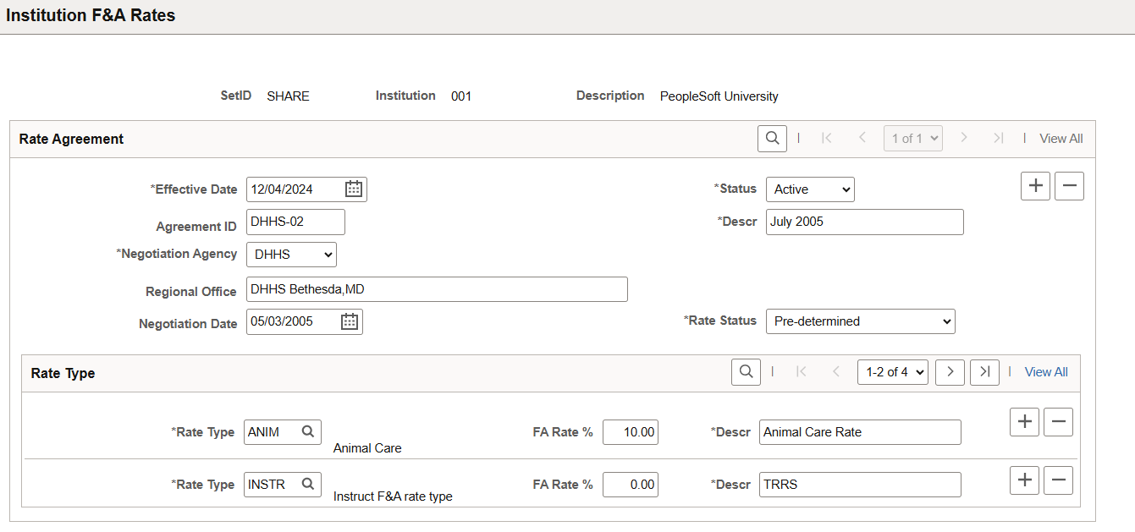
Task: Click the Agreement ID input field
Action: [x=294, y=222]
